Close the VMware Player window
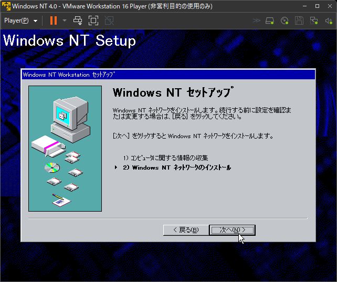This screenshot has height=282, width=337. click(330, 6)
